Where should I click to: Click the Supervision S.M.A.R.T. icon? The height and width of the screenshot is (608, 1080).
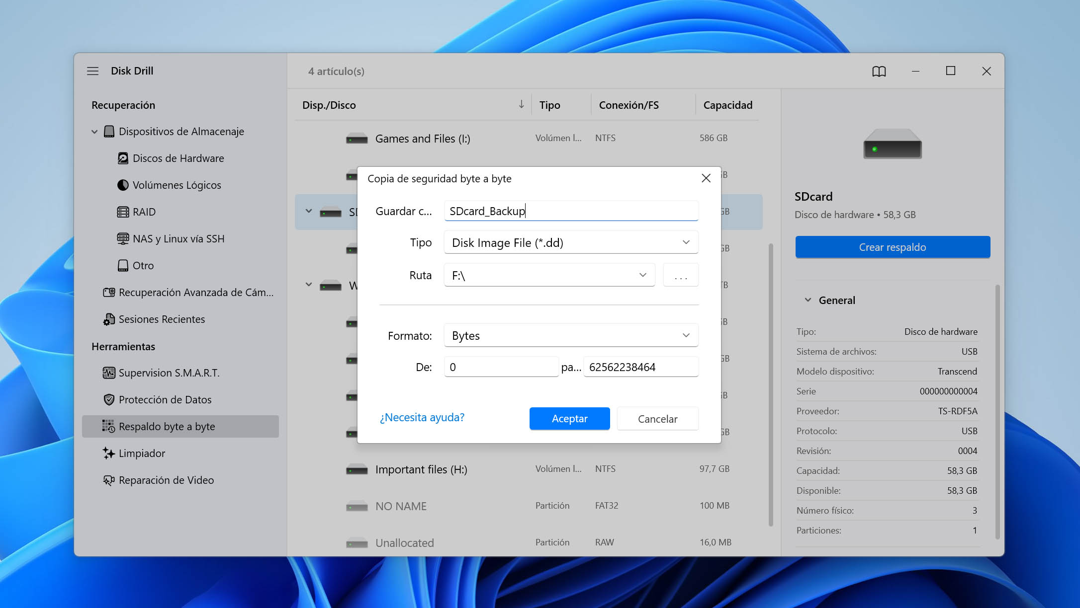click(109, 373)
